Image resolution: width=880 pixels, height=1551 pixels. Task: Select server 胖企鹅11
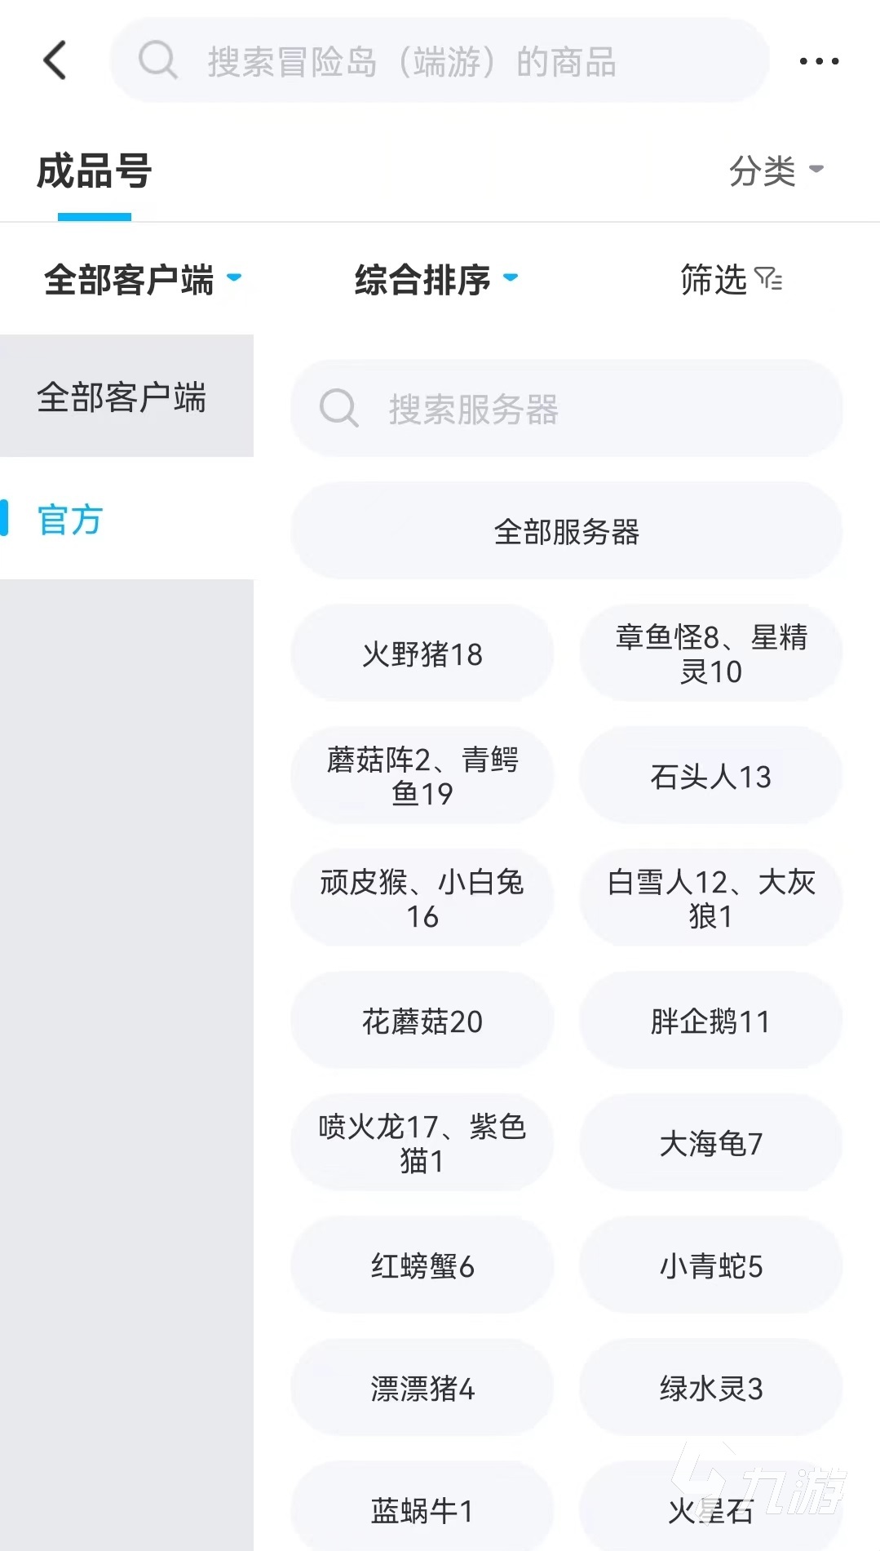click(x=710, y=1021)
